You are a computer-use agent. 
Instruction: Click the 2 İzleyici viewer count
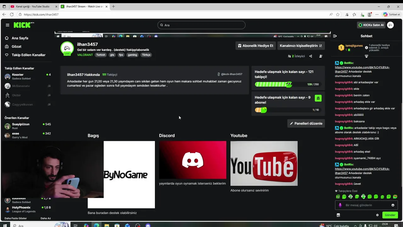tap(296, 56)
